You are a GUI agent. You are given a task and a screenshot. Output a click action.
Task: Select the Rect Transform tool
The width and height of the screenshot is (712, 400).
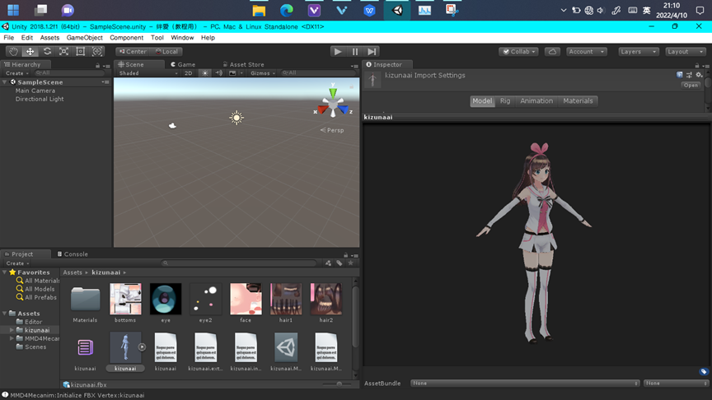tap(80, 51)
